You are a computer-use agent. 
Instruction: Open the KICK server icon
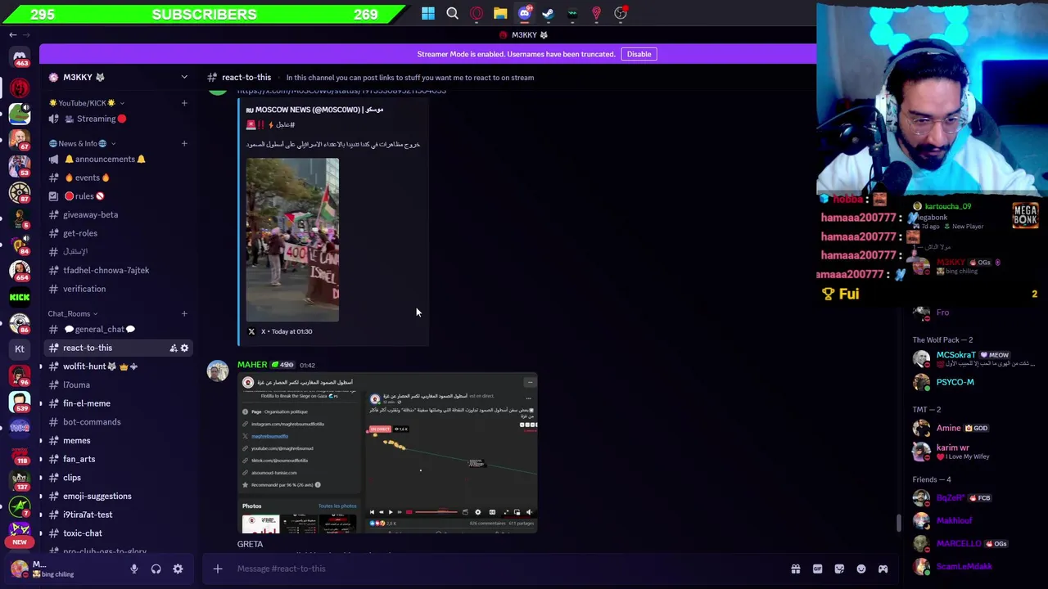20,298
